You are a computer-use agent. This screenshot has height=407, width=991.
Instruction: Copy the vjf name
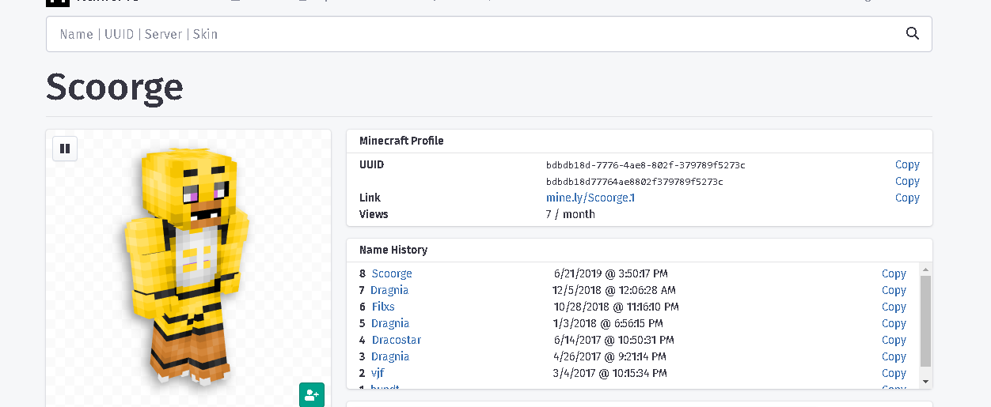(894, 373)
